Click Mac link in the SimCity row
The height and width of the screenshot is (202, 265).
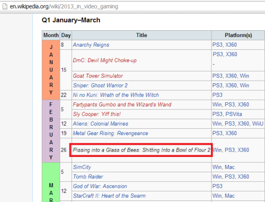click(x=229, y=167)
